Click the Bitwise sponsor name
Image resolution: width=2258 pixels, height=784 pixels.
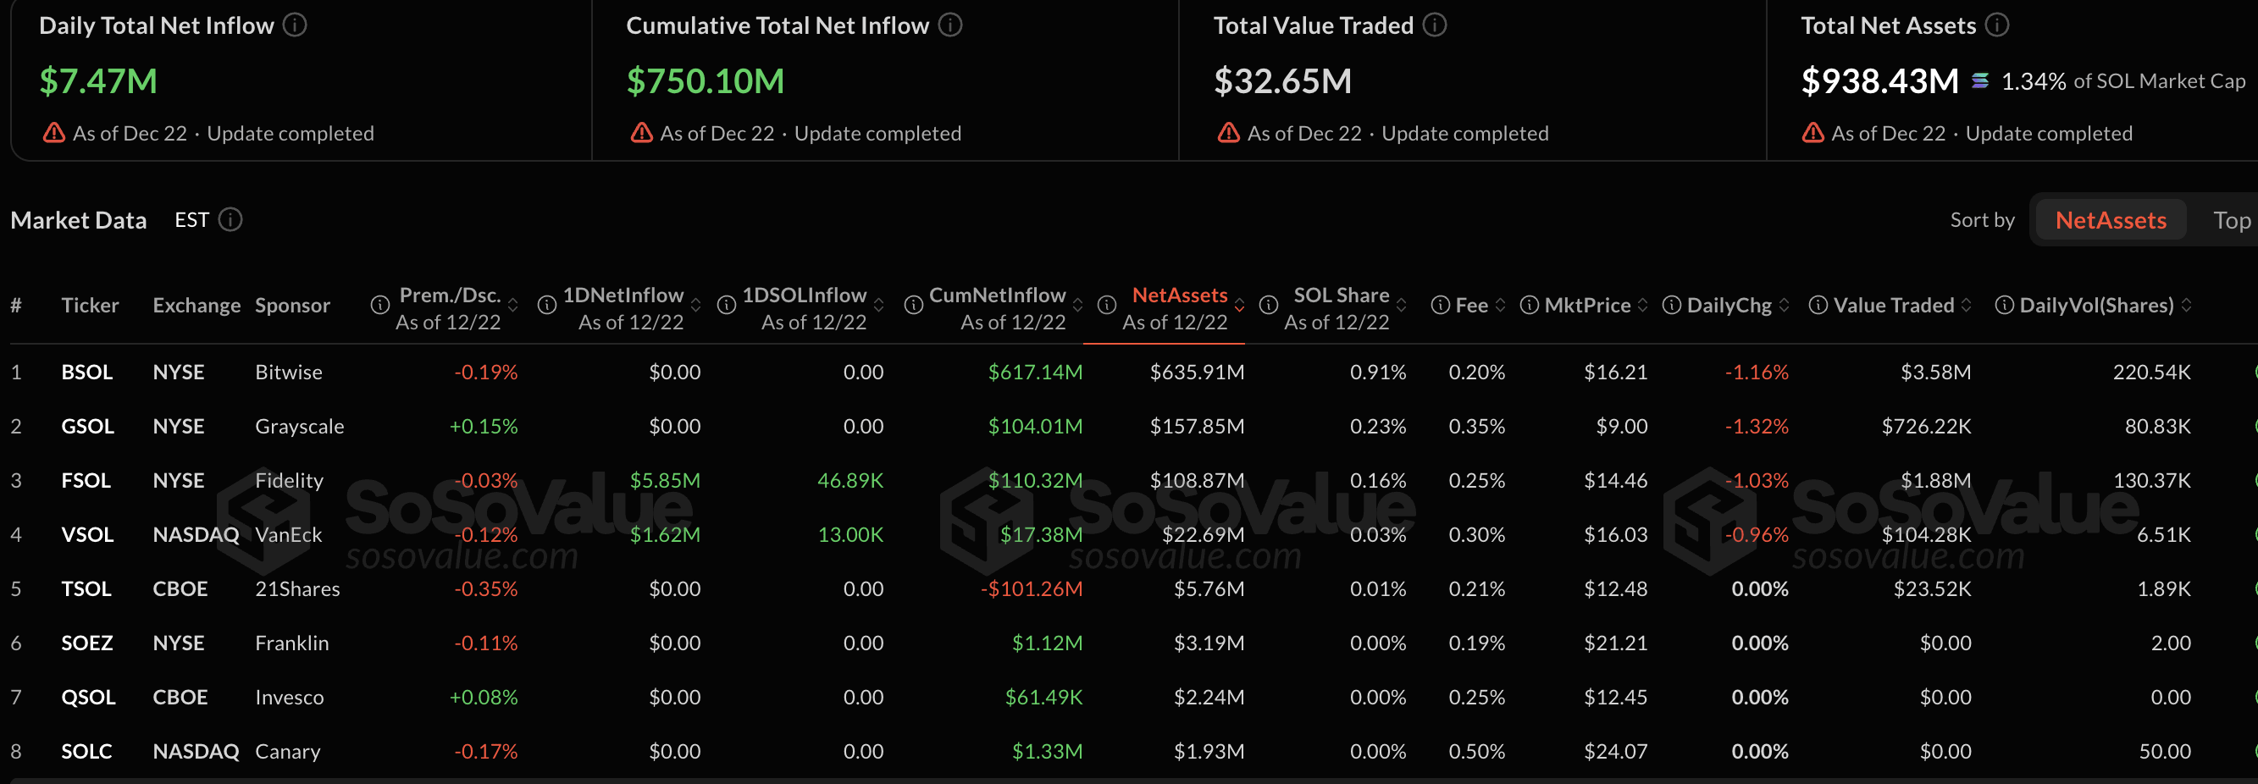pos(288,373)
